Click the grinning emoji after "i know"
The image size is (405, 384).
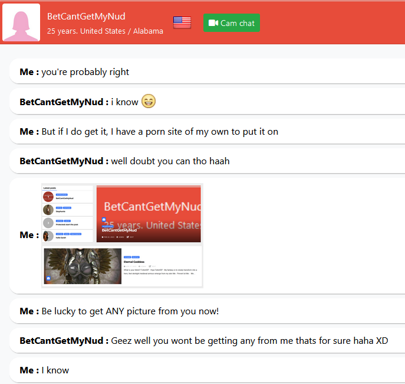click(x=149, y=102)
